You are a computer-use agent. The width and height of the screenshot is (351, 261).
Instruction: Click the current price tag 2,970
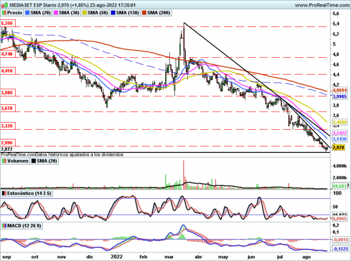coord(338,147)
